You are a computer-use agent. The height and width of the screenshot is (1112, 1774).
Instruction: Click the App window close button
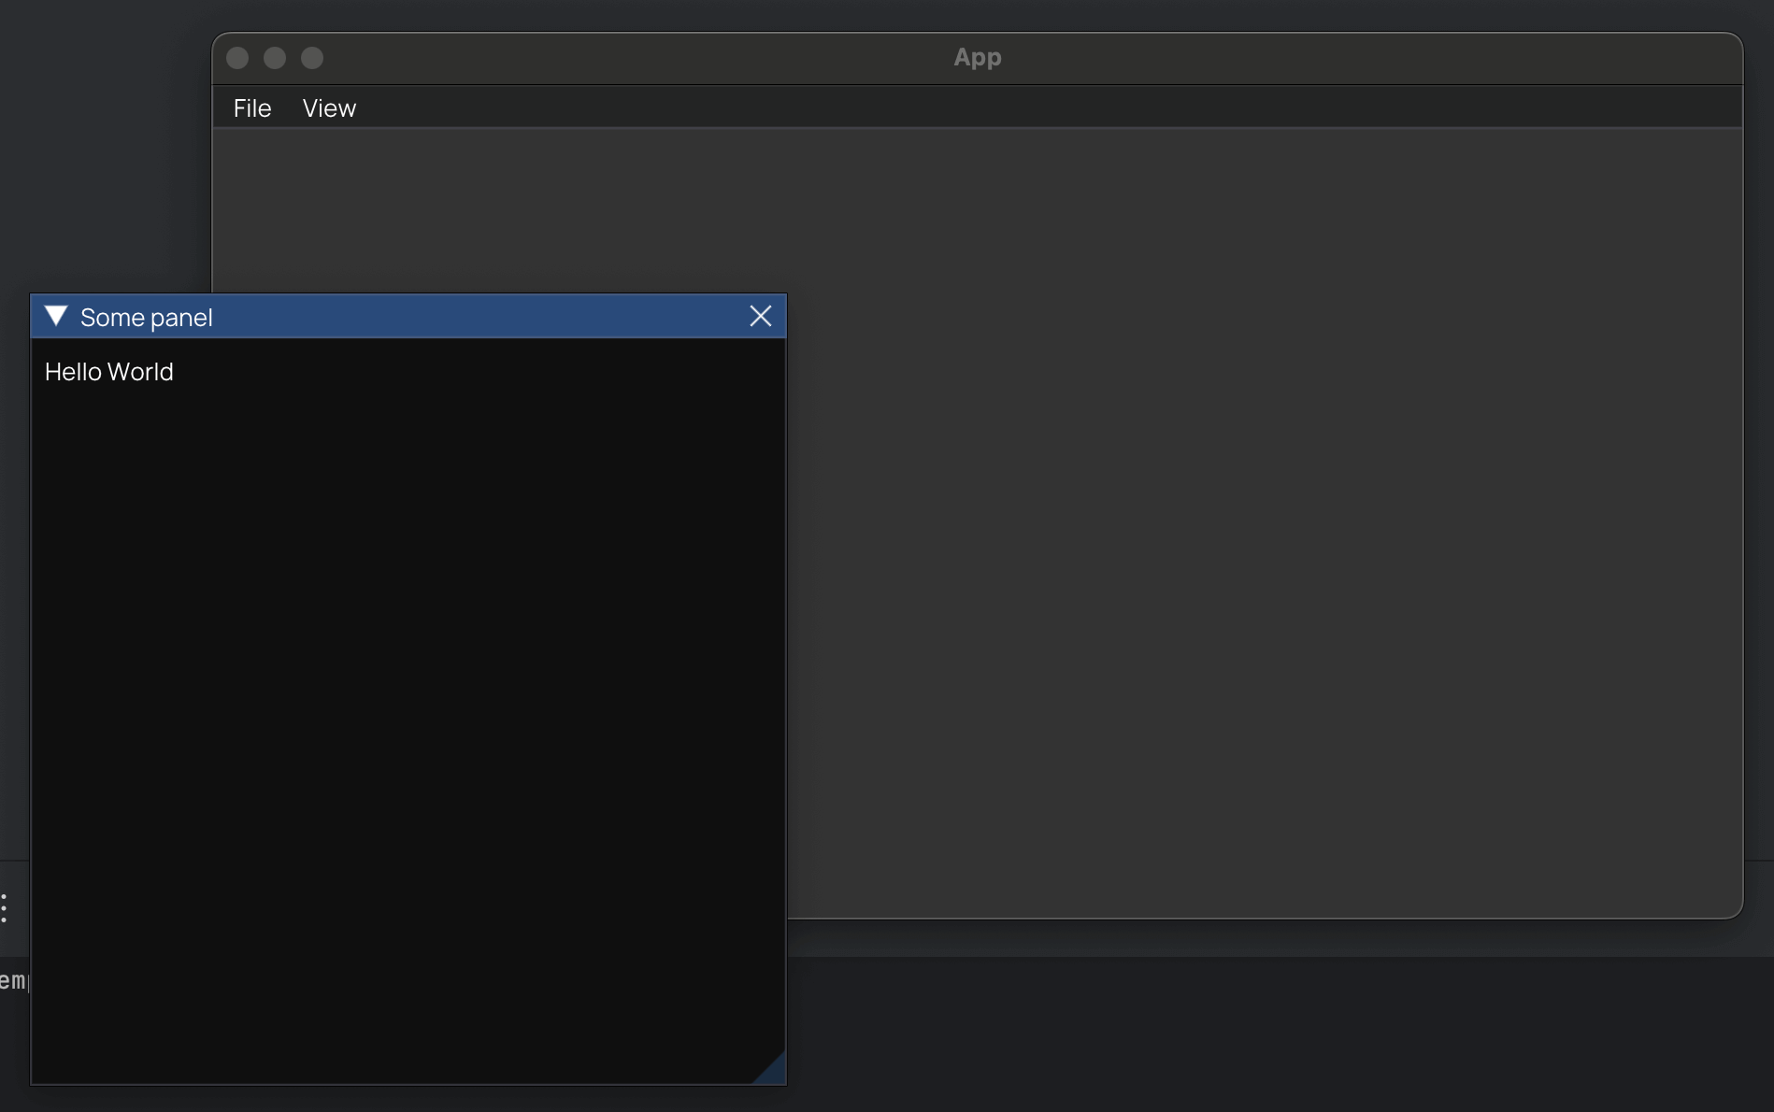(x=237, y=58)
